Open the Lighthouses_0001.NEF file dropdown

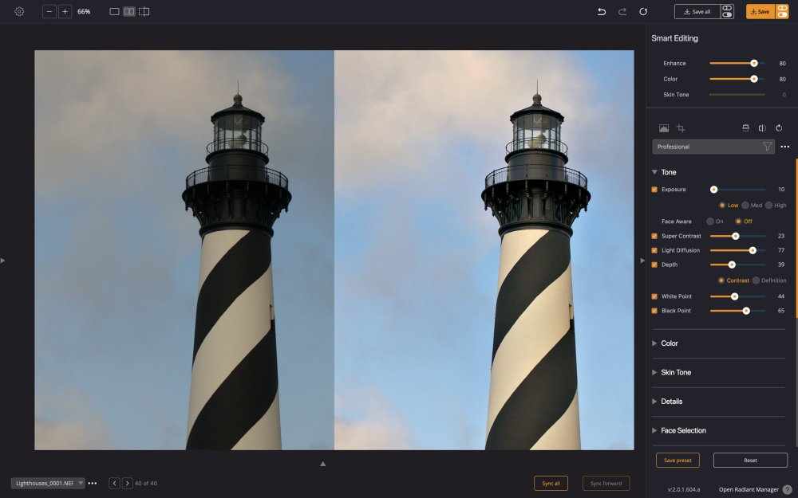(48, 484)
